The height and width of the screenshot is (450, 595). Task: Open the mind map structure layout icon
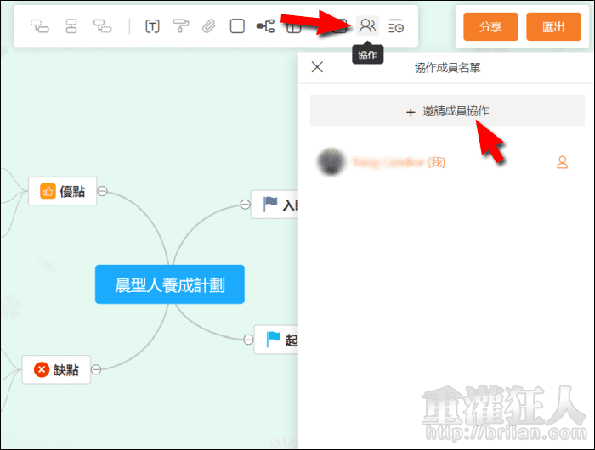click(x=265, y=26)
